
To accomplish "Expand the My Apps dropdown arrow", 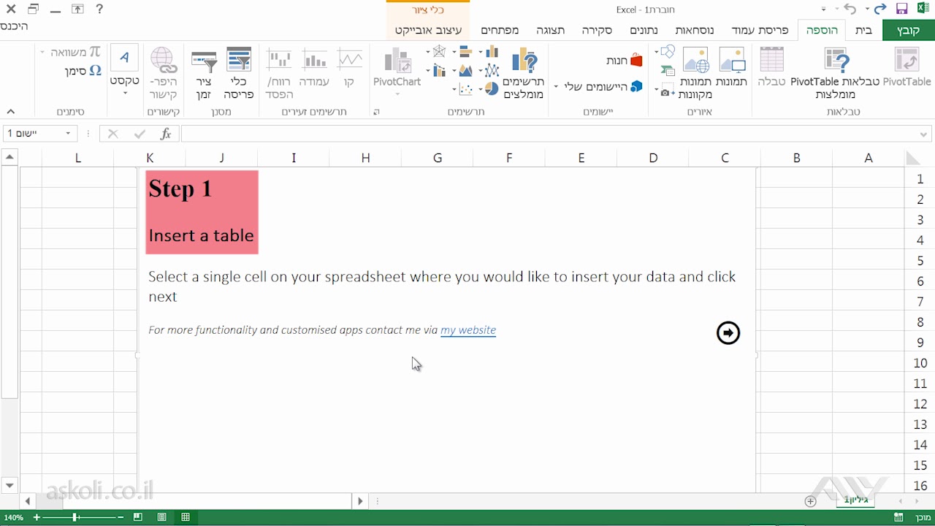I will (556, 87).
